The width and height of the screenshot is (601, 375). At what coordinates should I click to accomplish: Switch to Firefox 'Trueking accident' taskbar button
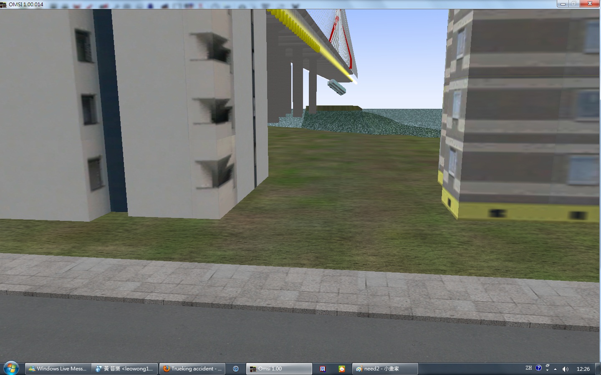click(x=192, y=369)
